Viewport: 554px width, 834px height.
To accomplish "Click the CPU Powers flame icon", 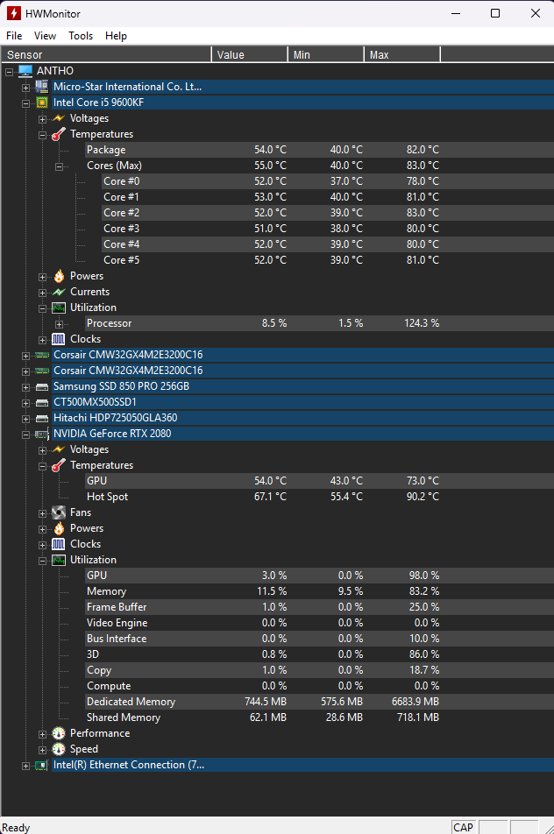I will [59, 275].
